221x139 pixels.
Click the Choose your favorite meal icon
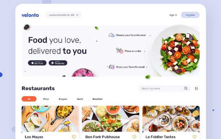pos(111,35)
